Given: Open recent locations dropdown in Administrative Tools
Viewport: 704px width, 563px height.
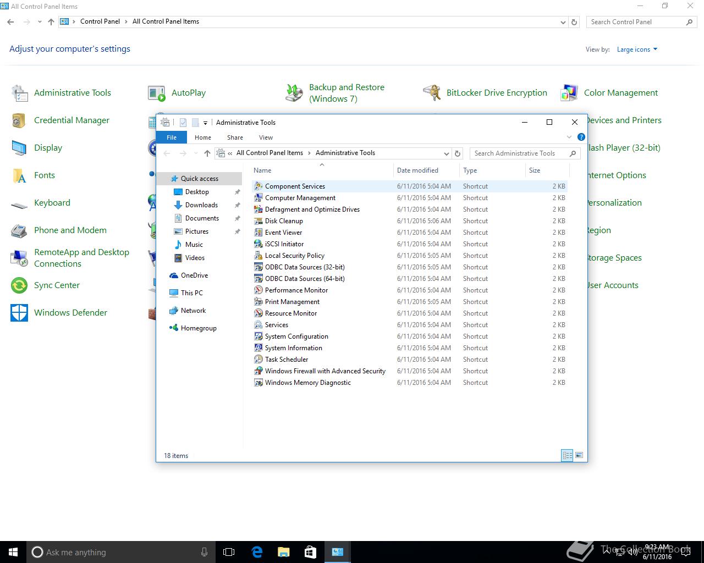Looking at the screenshot, I should click(195, 153).
